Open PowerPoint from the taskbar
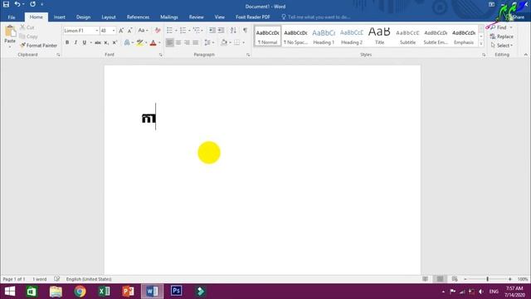This screenshot has width=531, height=299. point(128,292)
